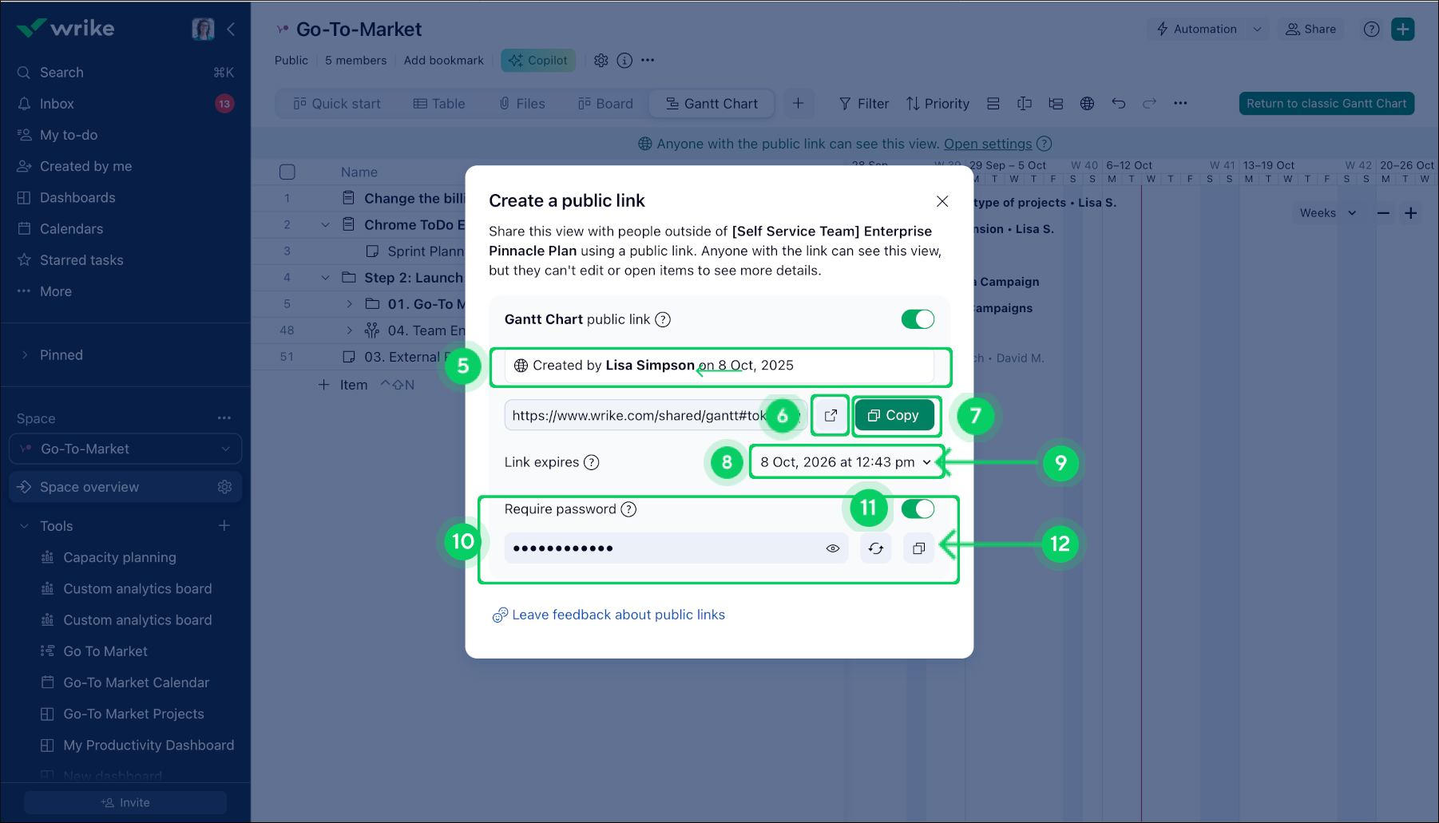1439x823 pixels.
Task: Switch to the Table tab
Action: [439, 104]
